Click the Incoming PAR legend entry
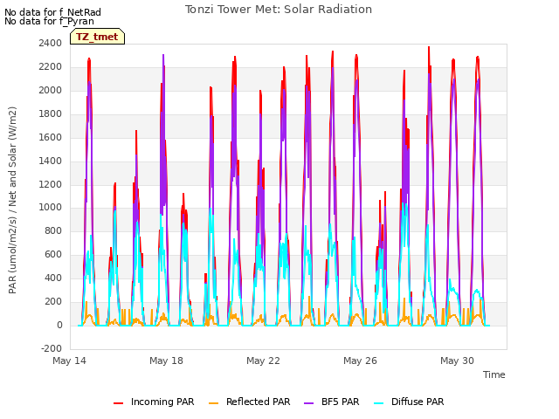Screen dimensions: 559x419 (x=154, y=402)
